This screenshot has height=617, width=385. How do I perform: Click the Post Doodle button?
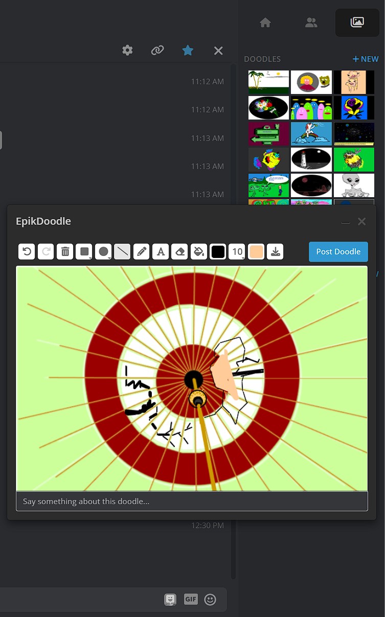(338, 251)
